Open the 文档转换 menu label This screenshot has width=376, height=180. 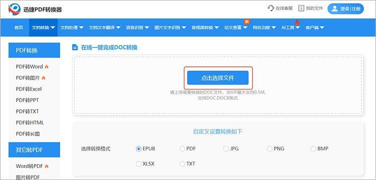(41, 27)
